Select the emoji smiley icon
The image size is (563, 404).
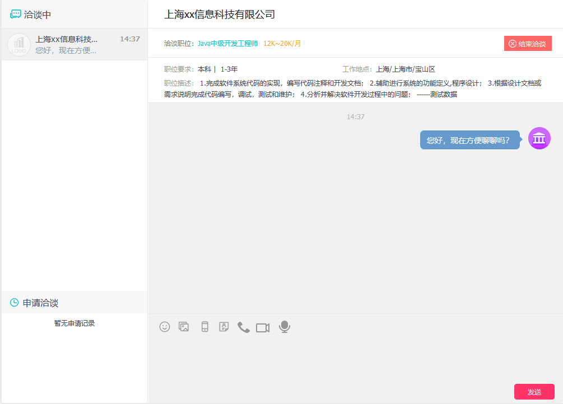(164, 327)
